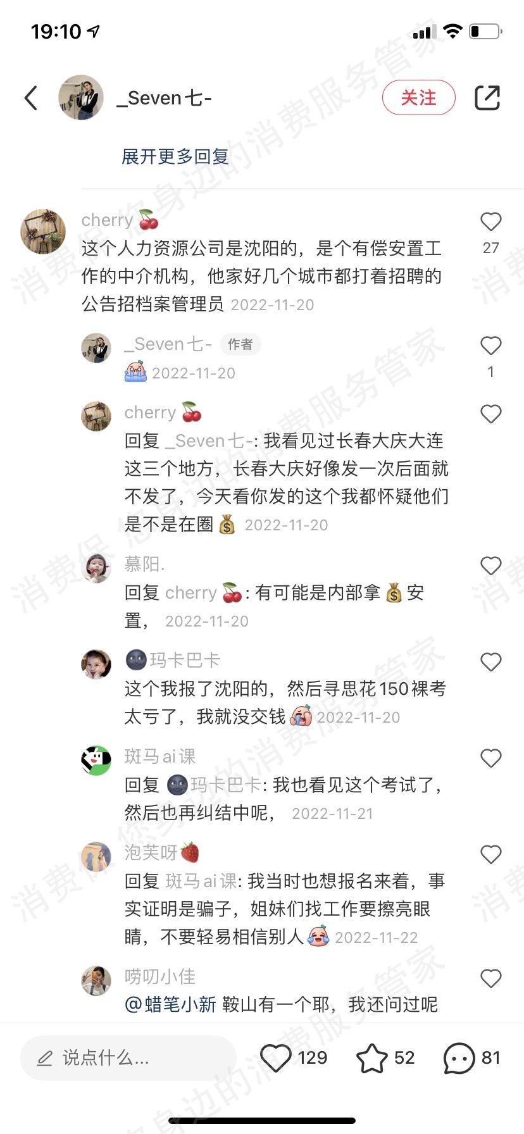Like 唠叨小佳's comment
The width and height of the screenshot is (524, 1134).
tap(491, 978)
